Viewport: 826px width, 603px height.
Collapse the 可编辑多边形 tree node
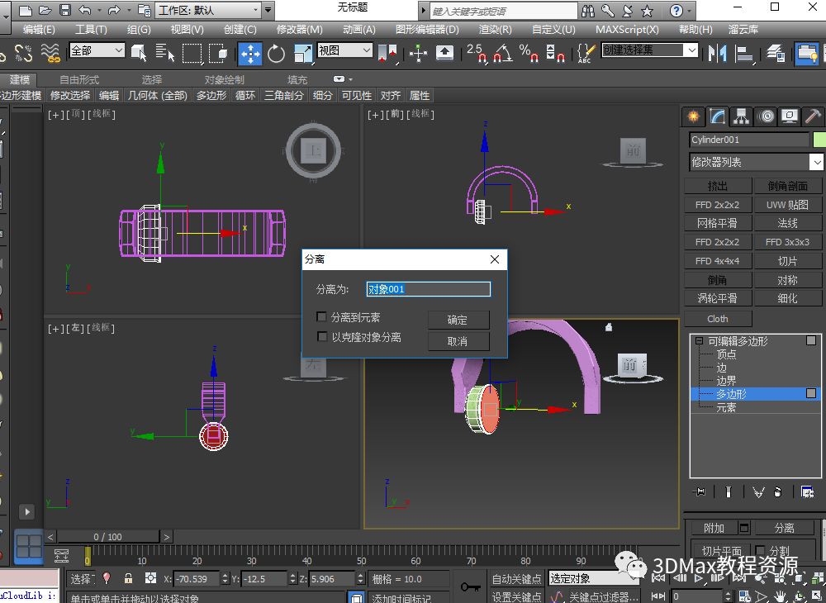coord(699,341)
